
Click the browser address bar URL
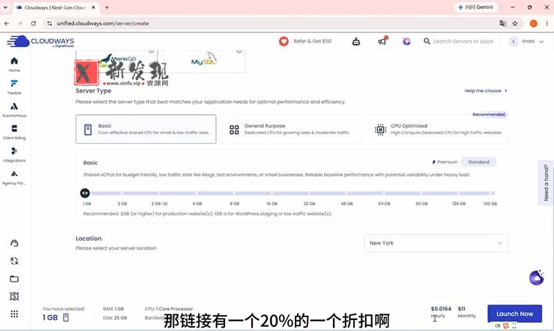coord(102,23)
